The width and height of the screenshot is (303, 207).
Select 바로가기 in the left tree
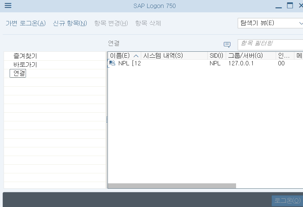(25, 65)
